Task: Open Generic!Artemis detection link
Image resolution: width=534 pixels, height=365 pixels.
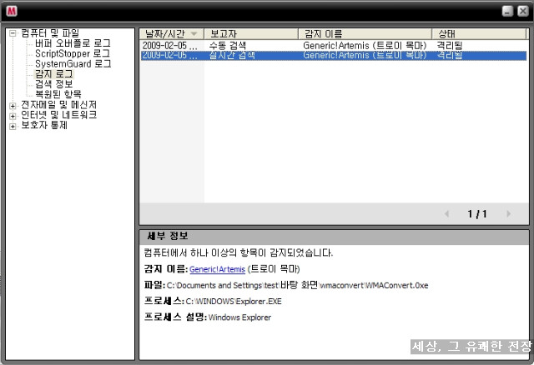Action: coord(217,269)
